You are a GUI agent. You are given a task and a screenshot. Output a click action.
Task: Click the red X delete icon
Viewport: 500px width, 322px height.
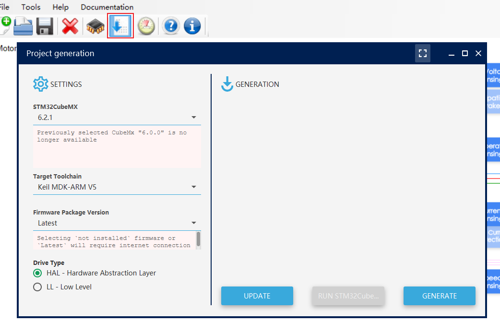point(70,26)
